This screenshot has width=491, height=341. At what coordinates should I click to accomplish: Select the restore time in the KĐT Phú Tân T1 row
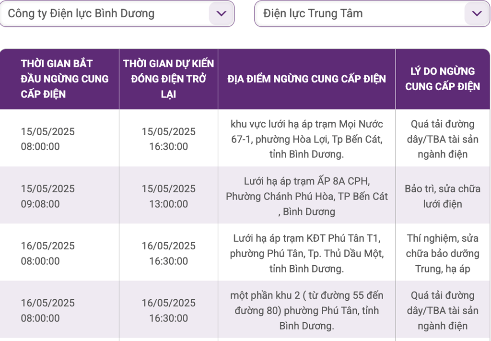click(x=168, y=253)
